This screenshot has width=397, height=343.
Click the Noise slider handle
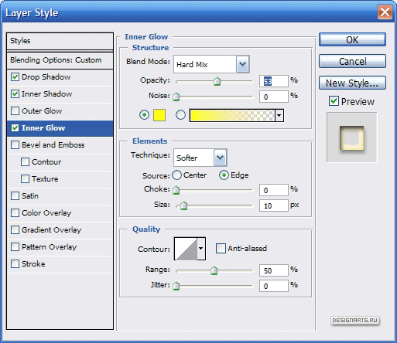176,97
